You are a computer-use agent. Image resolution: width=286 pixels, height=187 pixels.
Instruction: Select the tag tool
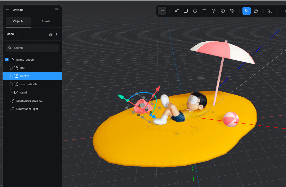point(232,11)
